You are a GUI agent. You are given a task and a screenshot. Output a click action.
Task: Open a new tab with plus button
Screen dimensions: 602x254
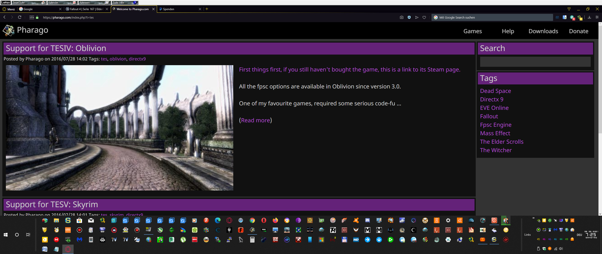[207, 9]
